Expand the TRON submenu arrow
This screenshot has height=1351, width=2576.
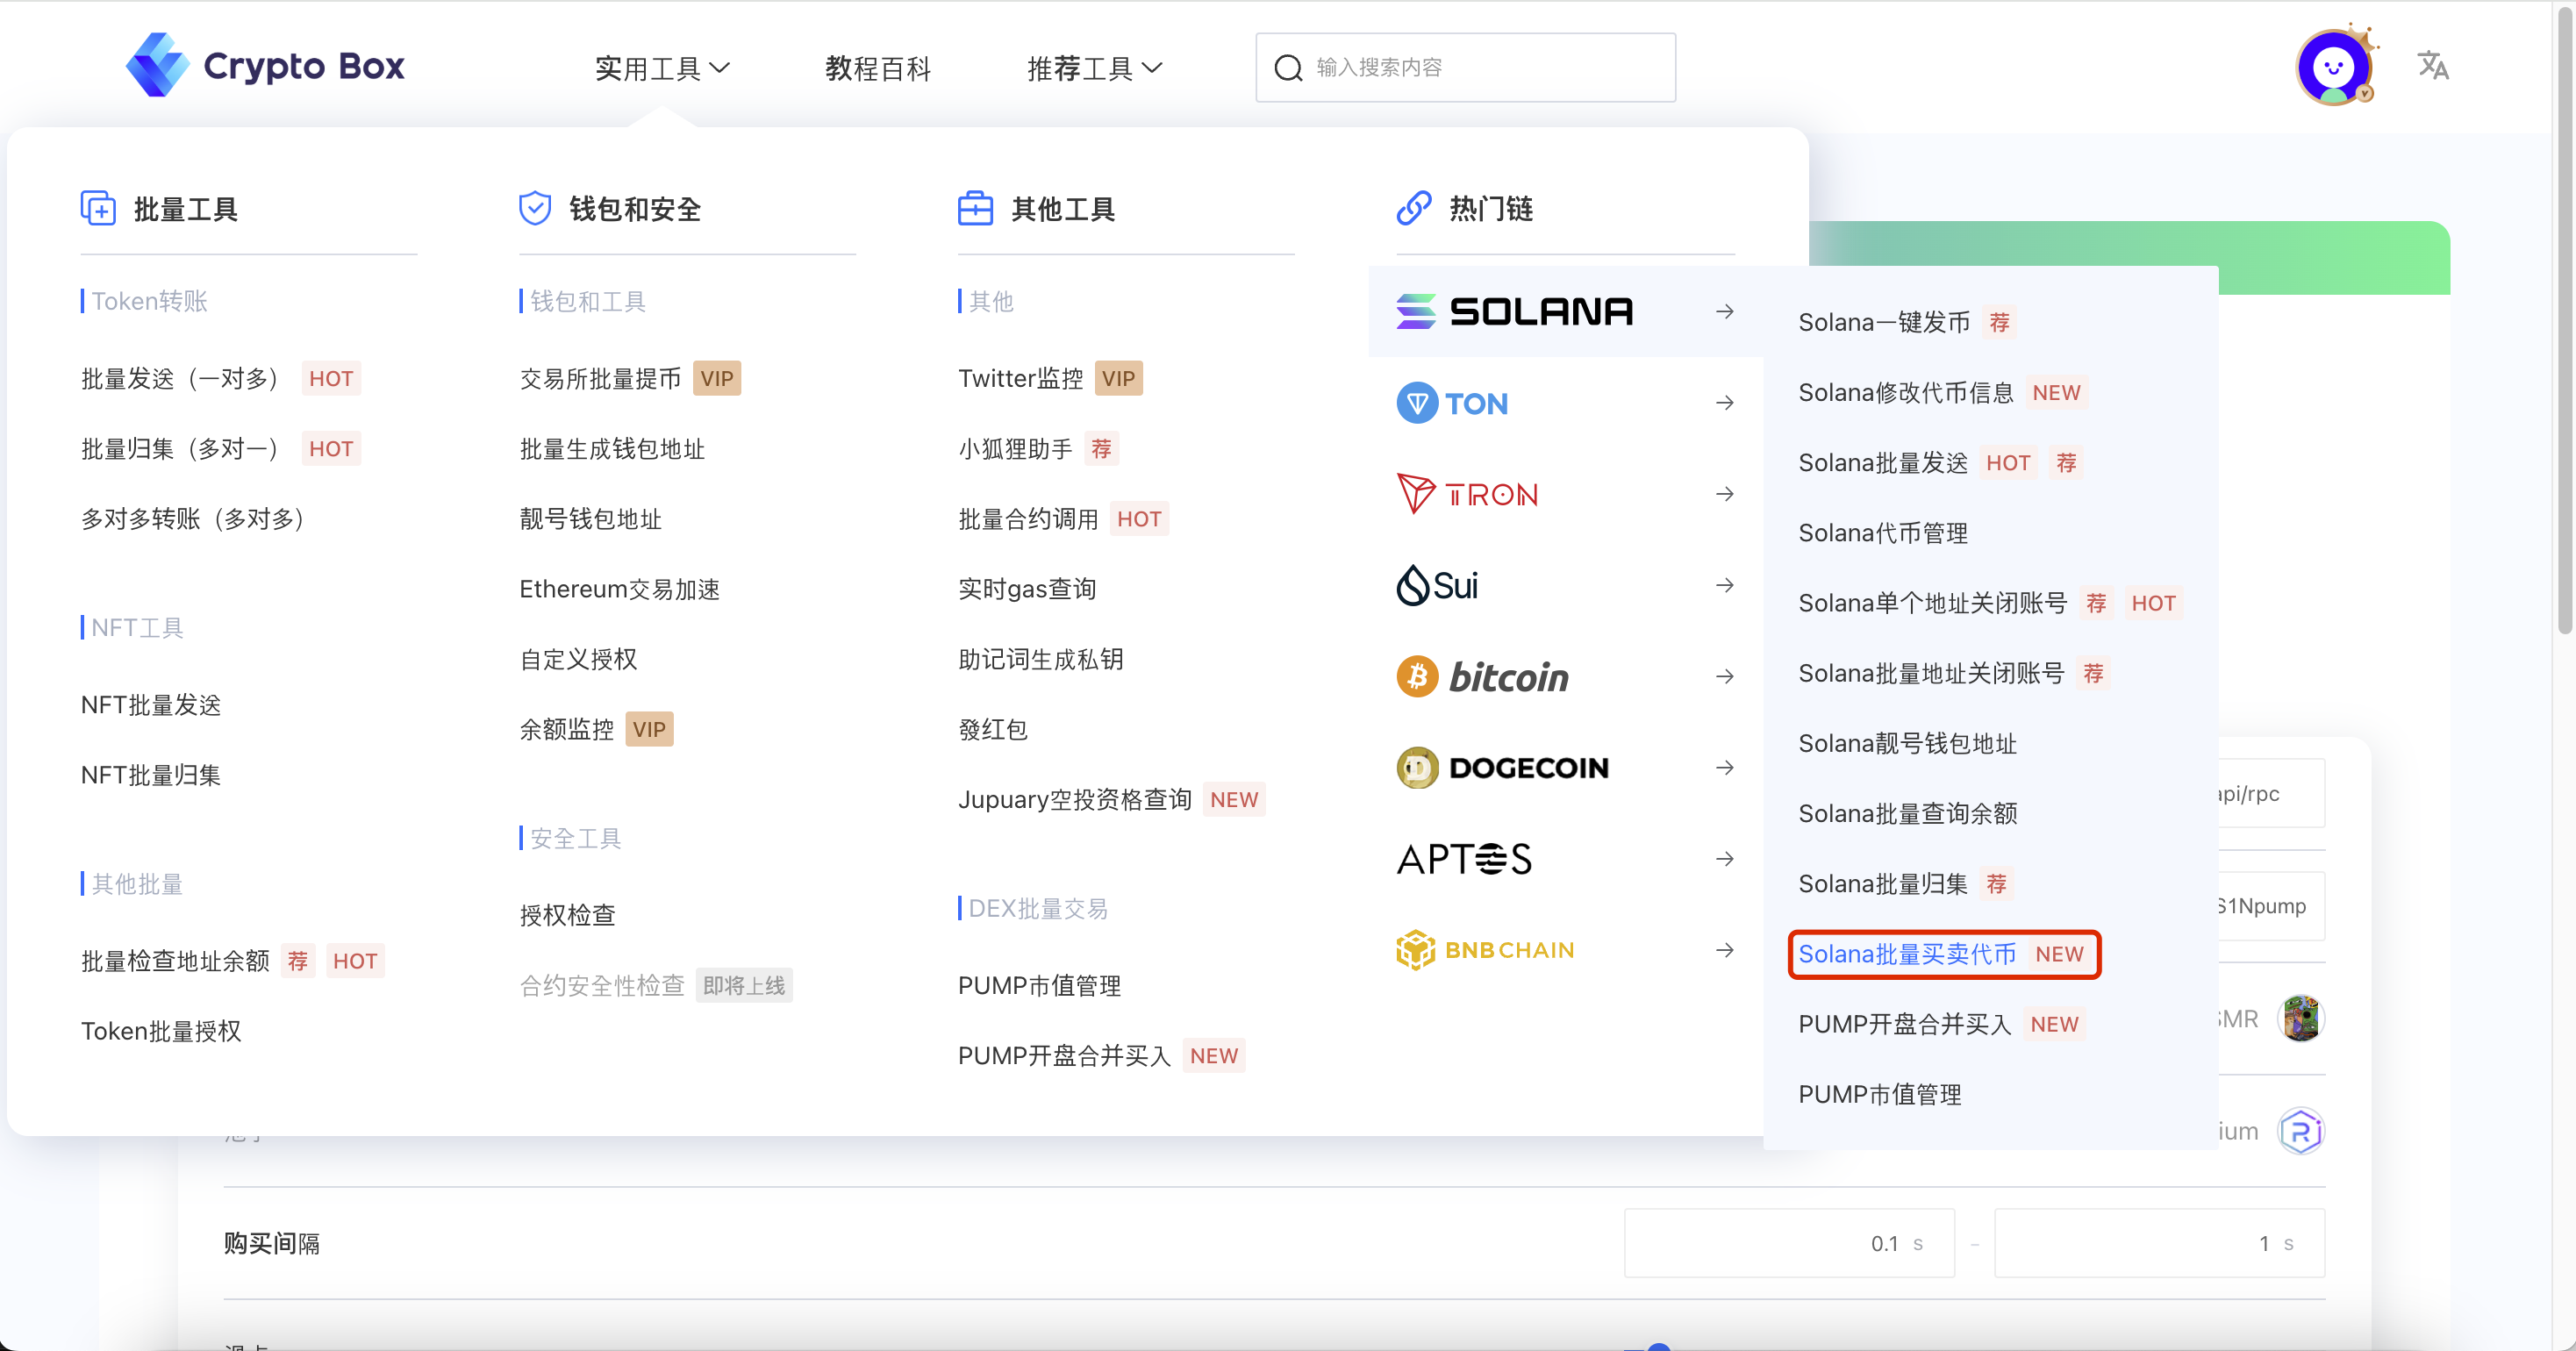tap(1725, 494)
